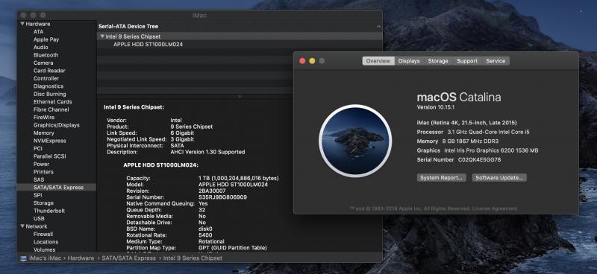The image size is (597, 274).
Task: Open Firewall under Network
Action: tap(43, 235)
